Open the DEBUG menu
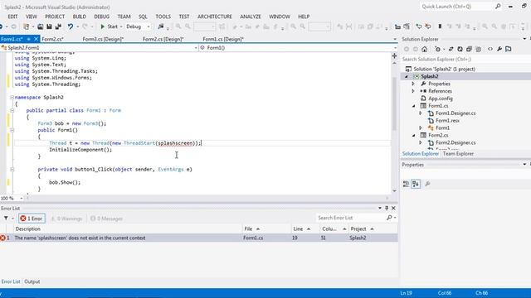 click(x=101, y=17)
